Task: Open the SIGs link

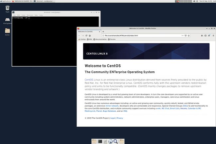Action: [x=185, y=106]
